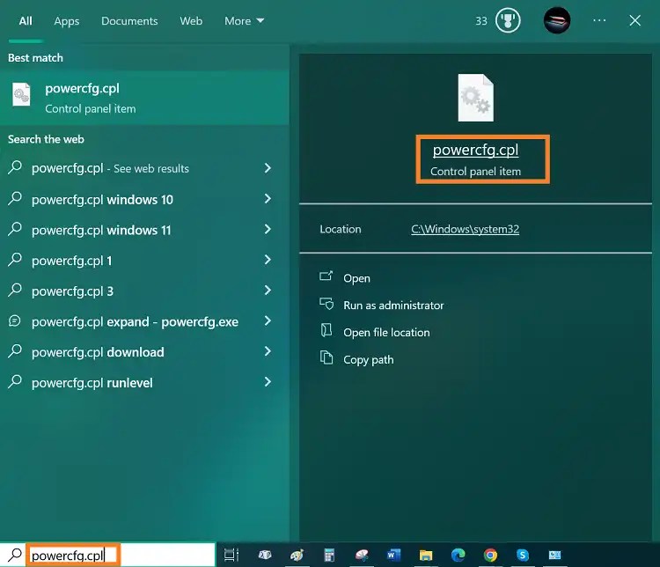Click Open file location
The height and width of the screenshot is (567, 660).
(x=386, y=333)
